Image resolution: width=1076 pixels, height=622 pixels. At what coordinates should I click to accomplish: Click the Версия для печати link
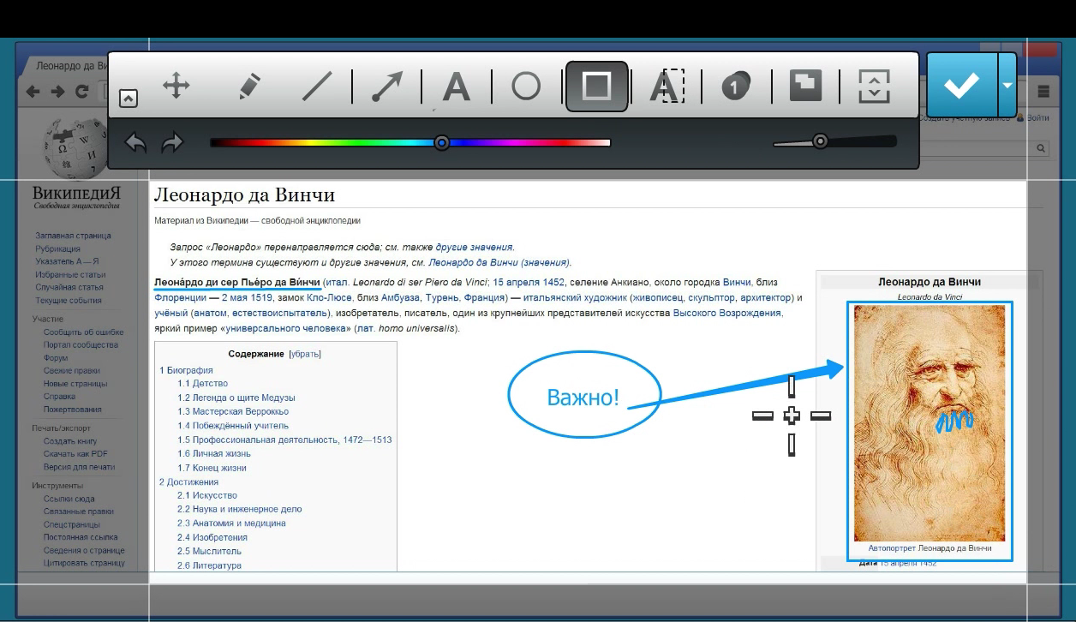pyautogui.click(x=79, y=467)
